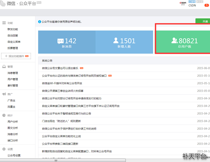Screen dimensions: 210x162
Task: Click the 管理 inbox icon in sidebar
Action: coord(4,67)
